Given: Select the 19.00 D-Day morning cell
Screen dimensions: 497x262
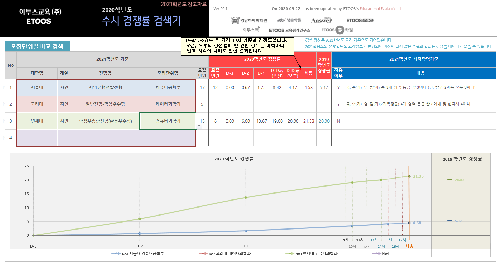Looking at the screenshot, I should click(x=277, y=121).
